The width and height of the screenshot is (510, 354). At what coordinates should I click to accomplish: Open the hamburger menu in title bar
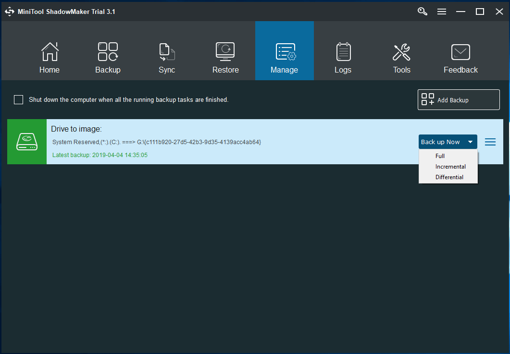[x=441, y=12]
